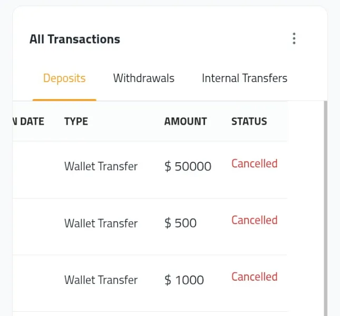Switch to the Withdrawals tab
This screenshot has width=340, height=316.
pyautogui.click(x=143, y=78)
